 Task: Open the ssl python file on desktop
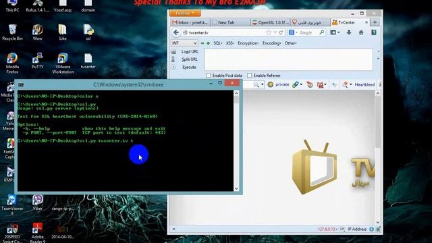point(88,32)
